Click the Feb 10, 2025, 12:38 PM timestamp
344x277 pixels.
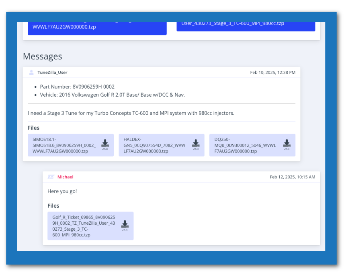pos(273,72)
